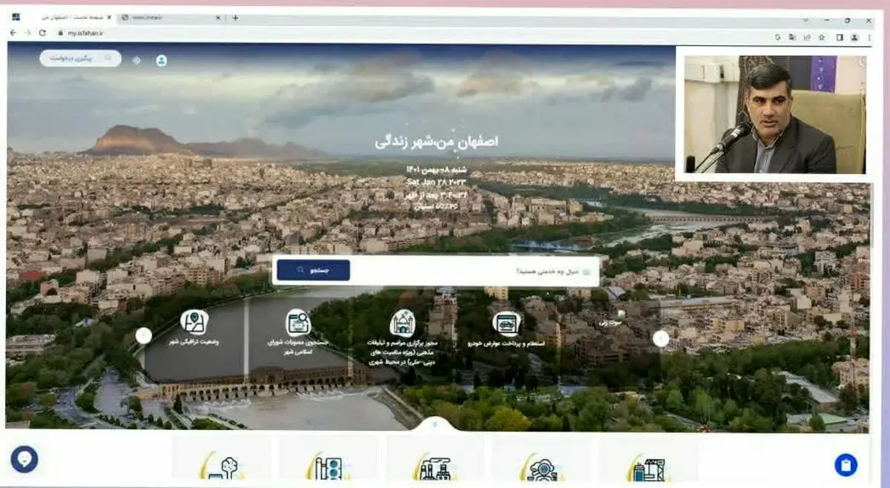Open Islamic city council resolutions search icon

click(x=298, y=323)
